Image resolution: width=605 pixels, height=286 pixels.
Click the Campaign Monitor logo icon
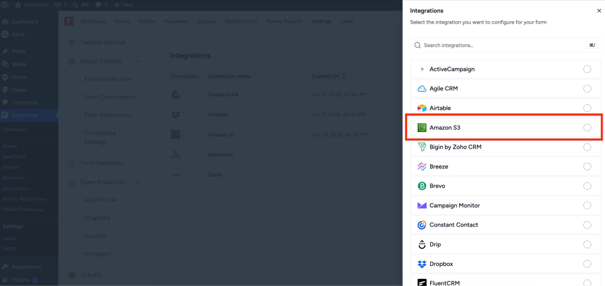pos(422,206)
